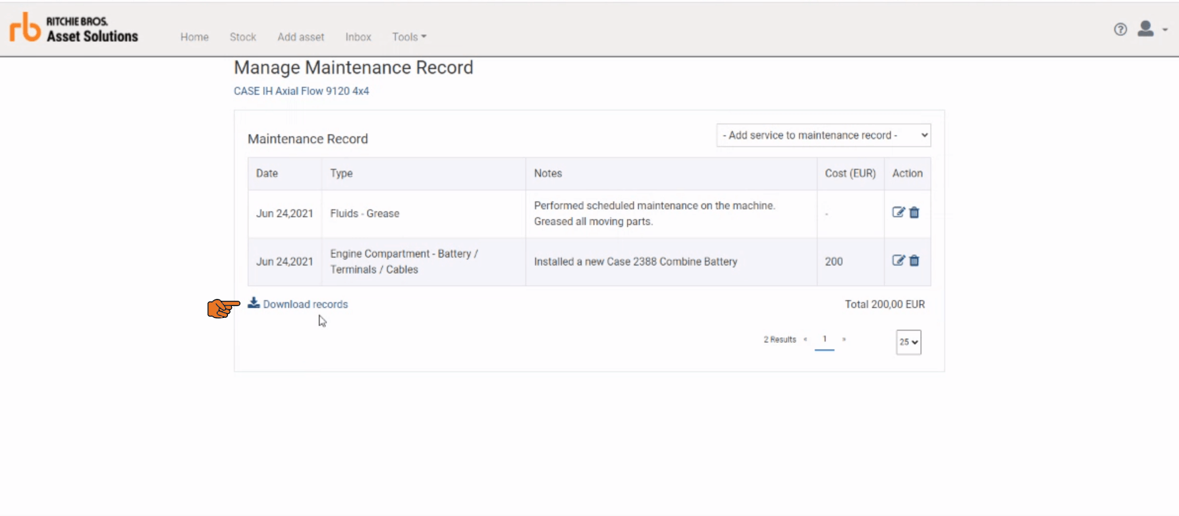
Task: Click the download icon beside Download records
Action: coord(254,303)
